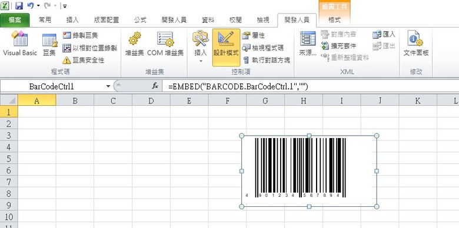This screenshot has height=228, width=459.
Task: Click the barcode's right middle handle
Action: point(377,171)
